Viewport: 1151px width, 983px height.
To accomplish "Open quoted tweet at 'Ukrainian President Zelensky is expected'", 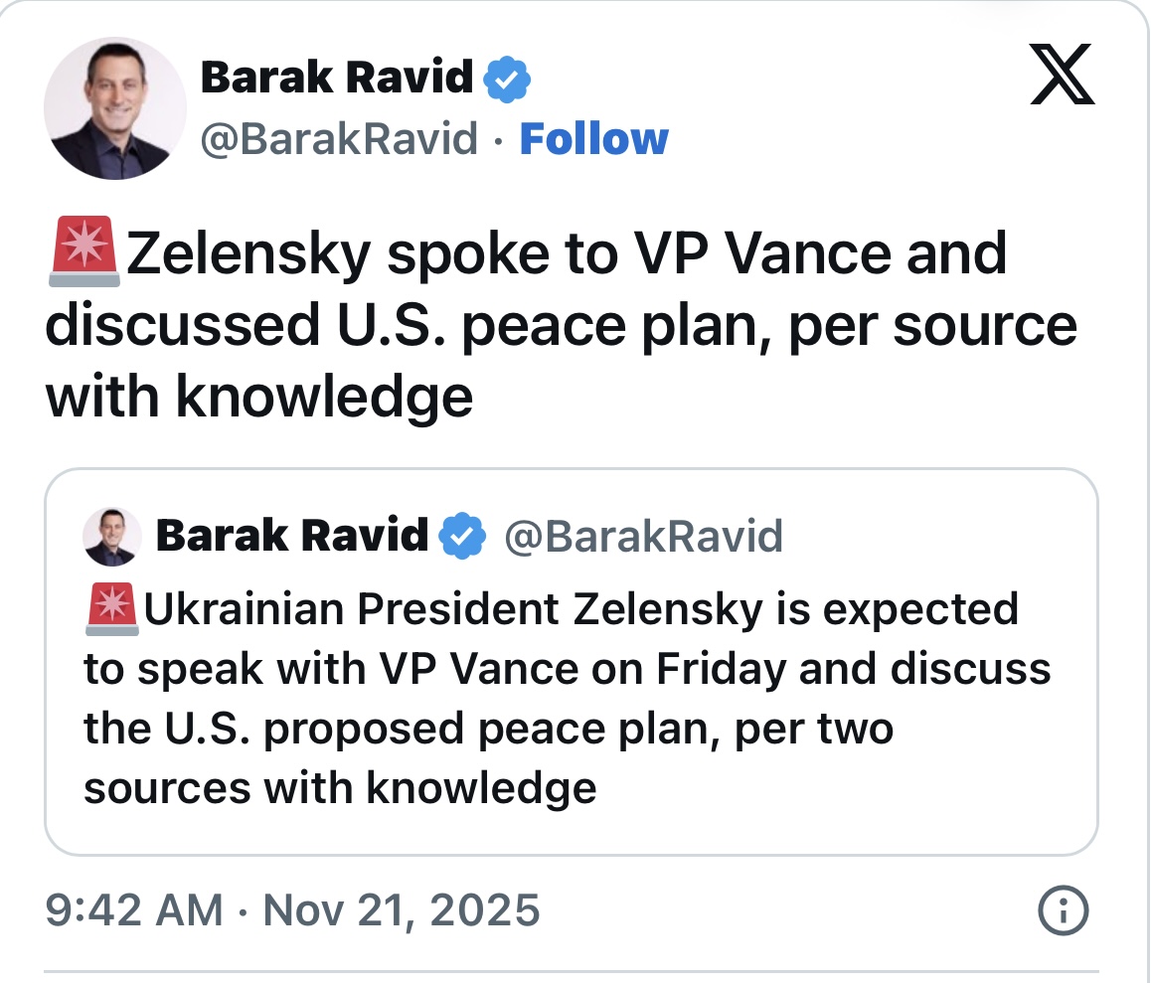I will tap(581, 609).
